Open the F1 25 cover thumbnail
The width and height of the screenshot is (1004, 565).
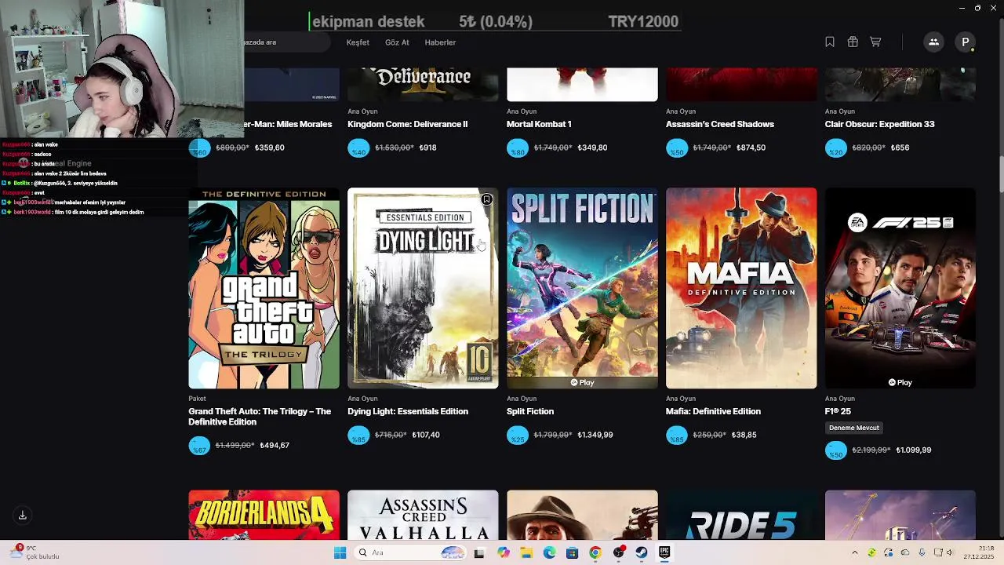click(900, 288)
